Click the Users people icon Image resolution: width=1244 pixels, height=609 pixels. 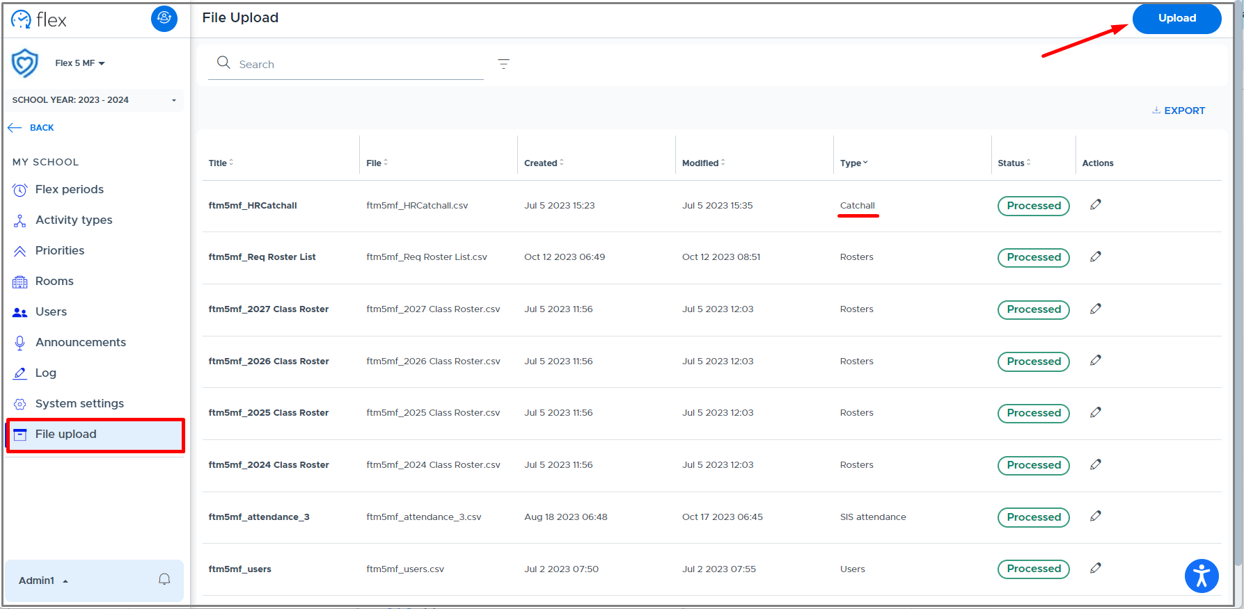point(20,312)
